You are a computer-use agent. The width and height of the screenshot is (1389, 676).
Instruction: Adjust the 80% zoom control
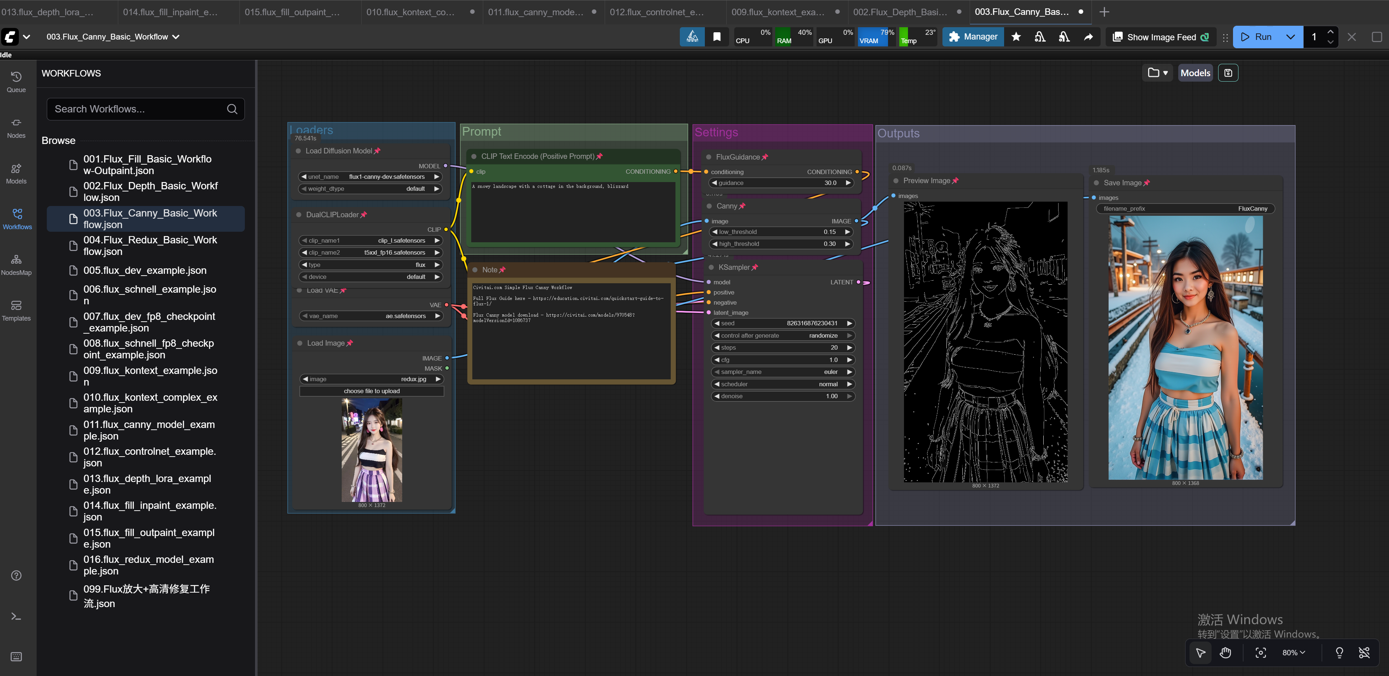point(1292,653)
